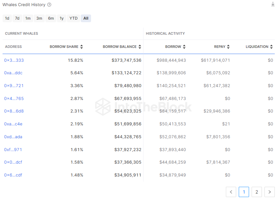Sort by Borrow Balance column arrows
Image resolution: width=278 pixels, height=199 pixels.
coord(140,47)
